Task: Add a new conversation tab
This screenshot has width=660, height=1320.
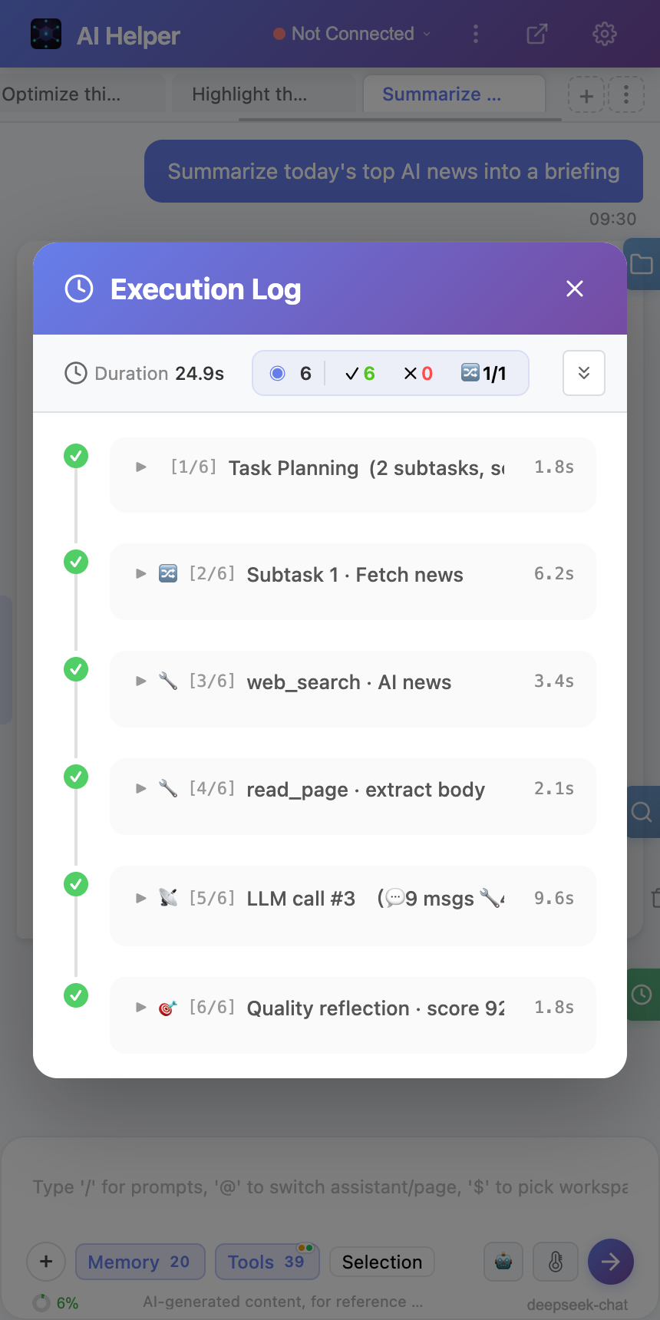Action: [x=586, y=96]
